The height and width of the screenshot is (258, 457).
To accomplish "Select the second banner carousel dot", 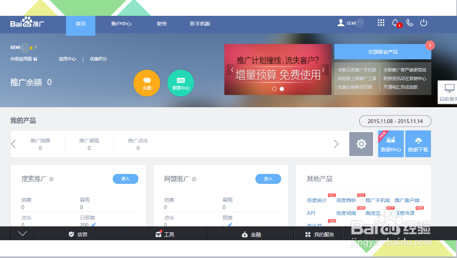I will pyautogui.click(x=282, y=89).
